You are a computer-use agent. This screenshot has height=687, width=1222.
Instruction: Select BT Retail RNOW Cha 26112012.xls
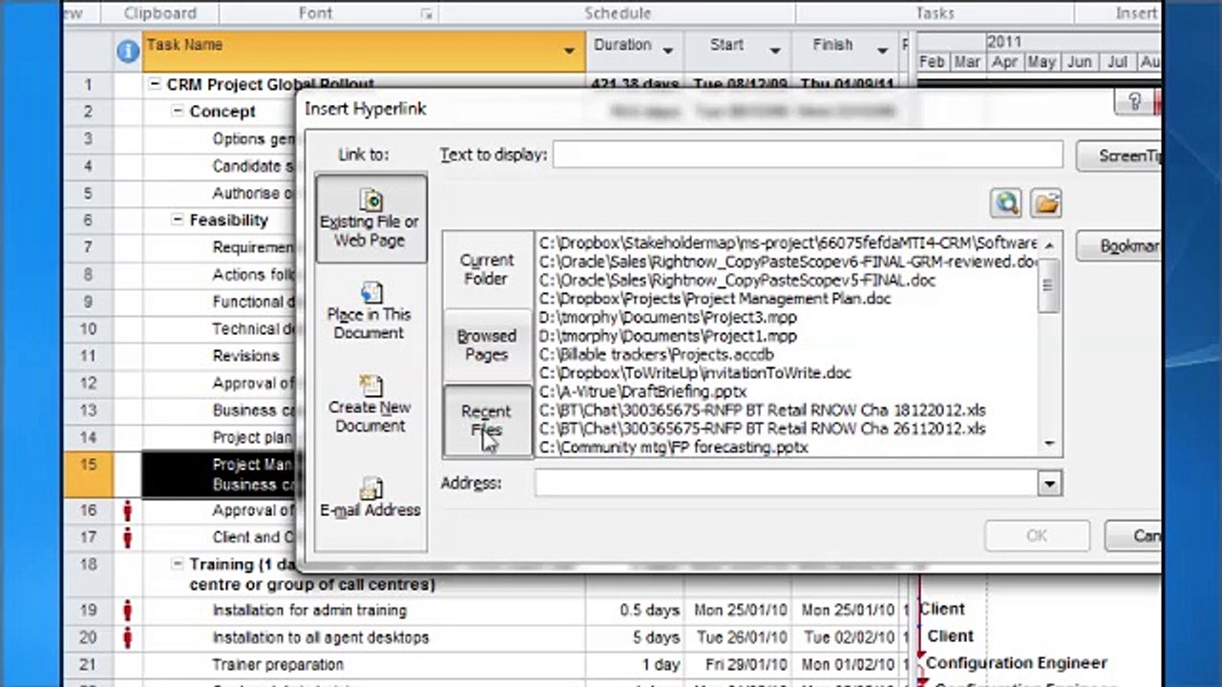coord(762,428)
